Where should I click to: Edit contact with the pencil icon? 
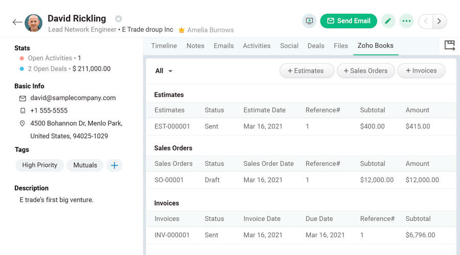388,21
